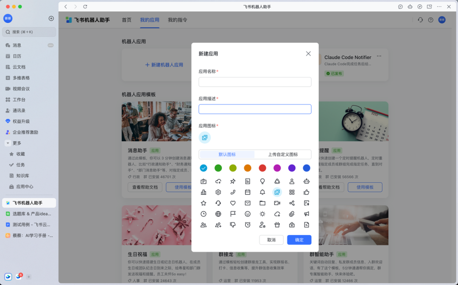458x285 pixels.
Task: Choose the thumbs-up icon
Action: pos(307,192)
